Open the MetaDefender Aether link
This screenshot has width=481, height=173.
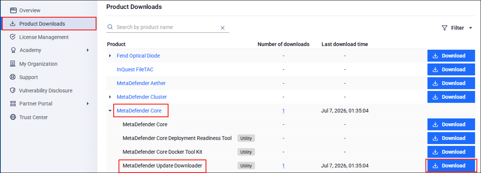coord(141,83)
